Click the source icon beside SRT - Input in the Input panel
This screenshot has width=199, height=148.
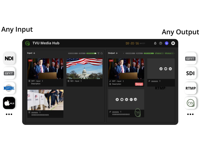coord(30,81)
